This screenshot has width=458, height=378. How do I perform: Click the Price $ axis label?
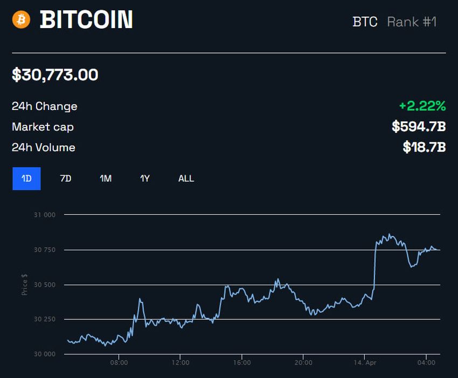[x=24, y=285]
